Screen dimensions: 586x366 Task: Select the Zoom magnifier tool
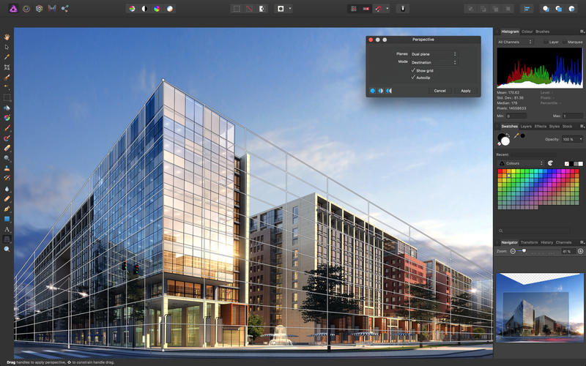pyautogui.click(x=7, y=249)
